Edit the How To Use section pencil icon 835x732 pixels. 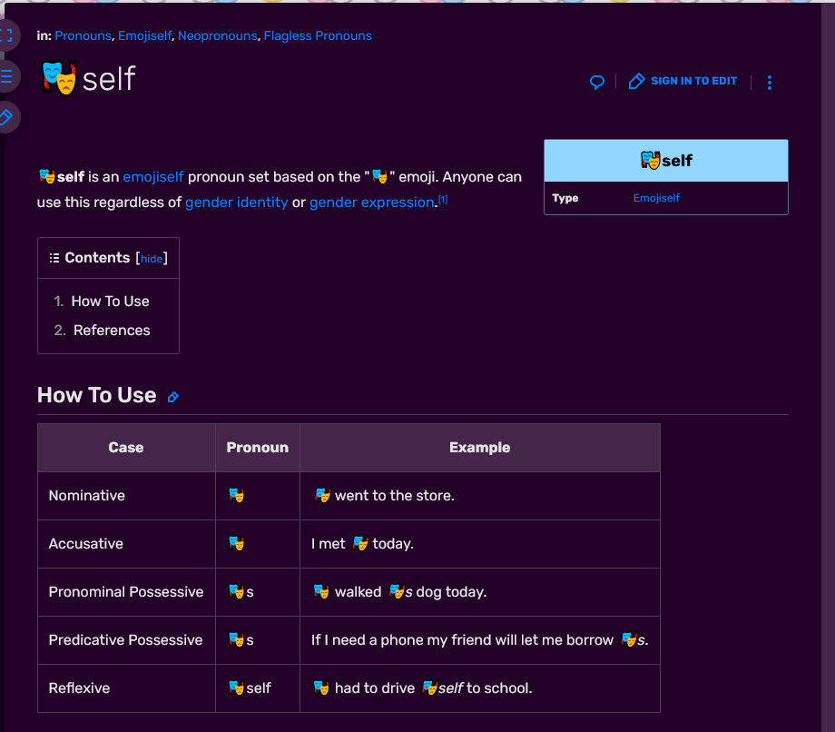[173, 397]
